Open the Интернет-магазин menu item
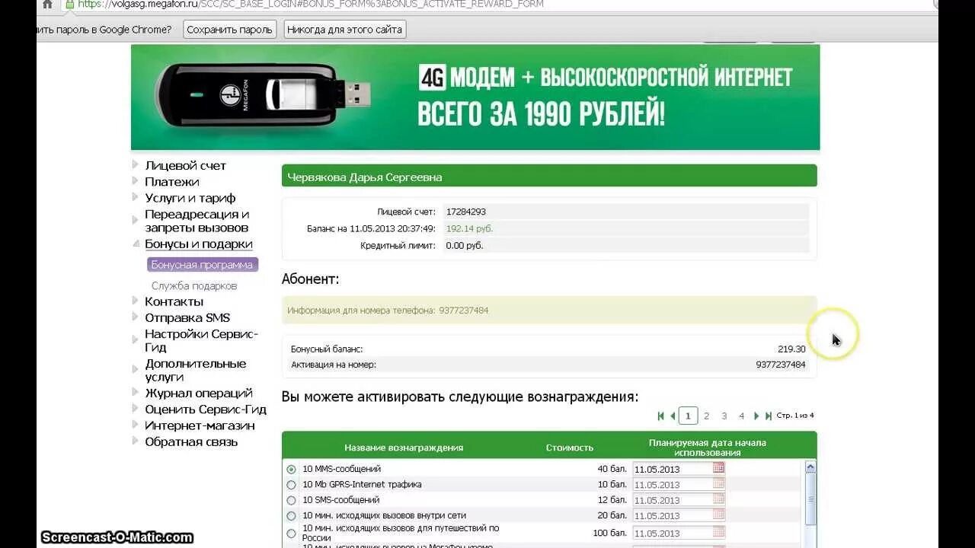This screenshot has height=548, width=975. [x=200, y=425]
